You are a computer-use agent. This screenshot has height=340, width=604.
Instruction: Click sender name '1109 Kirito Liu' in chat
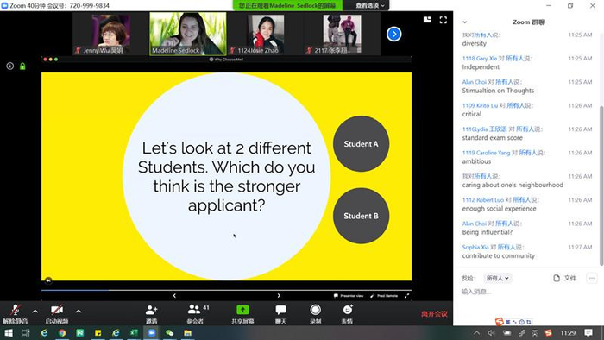pos(480,105)
